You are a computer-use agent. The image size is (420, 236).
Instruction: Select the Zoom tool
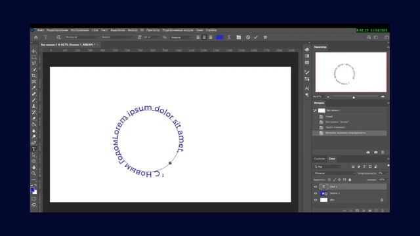[x=33, y=173]
